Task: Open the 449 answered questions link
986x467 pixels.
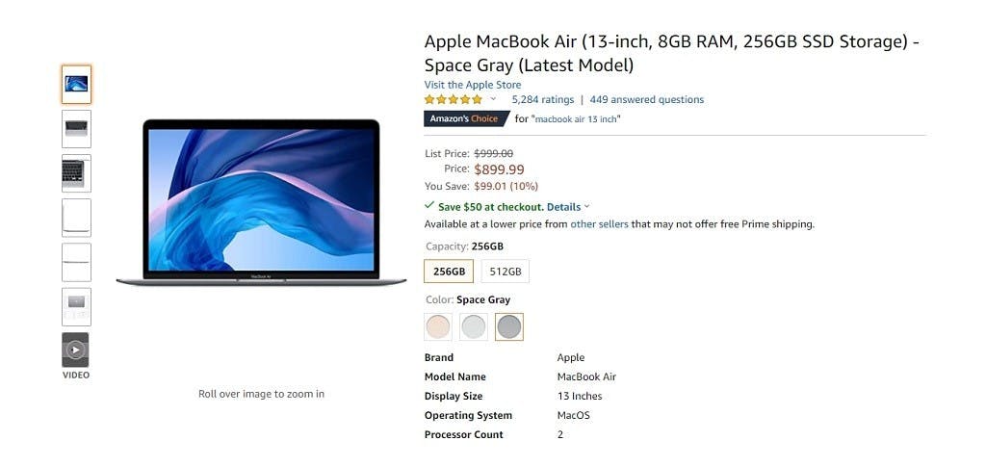Action: click(x=647, y=99)
